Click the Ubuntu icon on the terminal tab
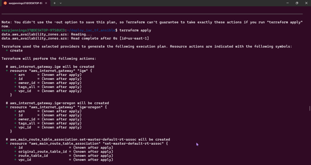Viewport: 311px width, 165px height. [x=5, y=3]
